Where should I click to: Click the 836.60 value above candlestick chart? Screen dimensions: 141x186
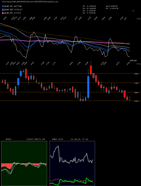tap(133, 61)
